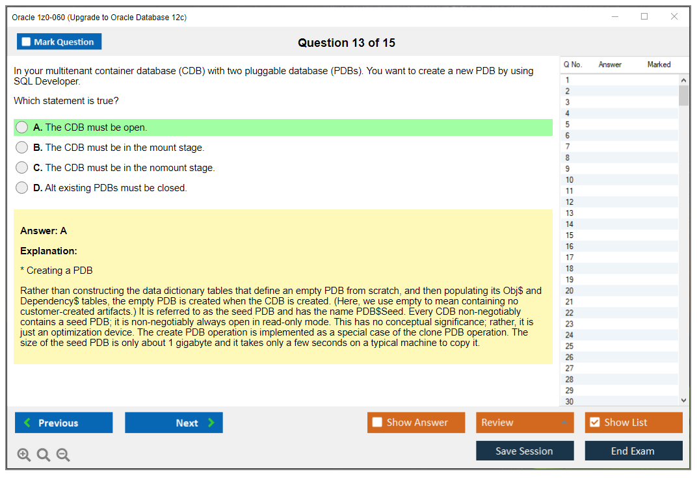Click the question list scroll-down arrow
The height and width of the screenshot is (478, 699).
(683, 400)
